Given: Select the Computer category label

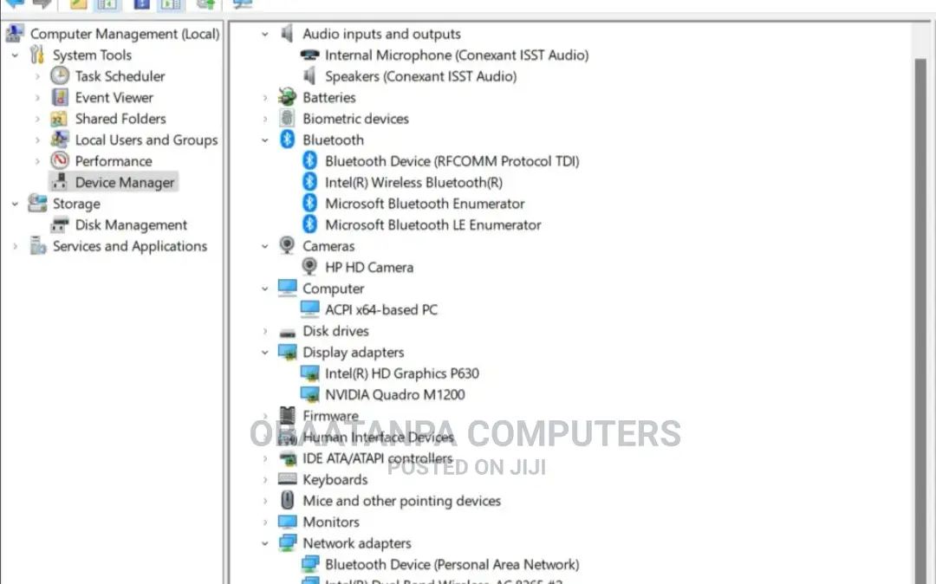Looking at the screenshot, I should click(333, 289).
